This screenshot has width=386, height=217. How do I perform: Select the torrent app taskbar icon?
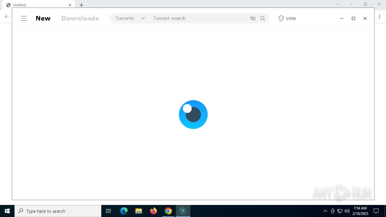click(183, 211)
